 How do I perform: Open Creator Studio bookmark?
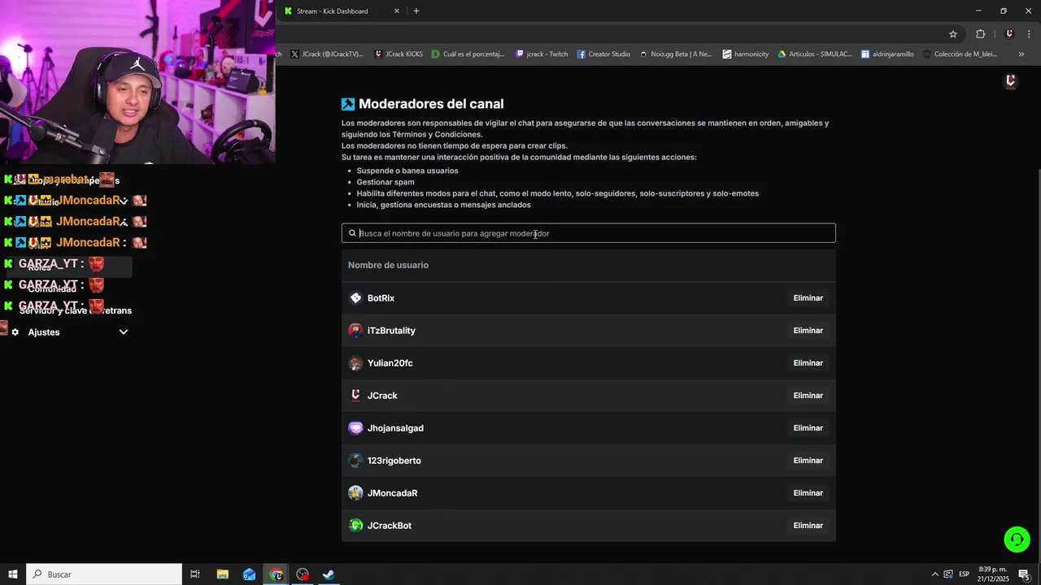[603, 54]
